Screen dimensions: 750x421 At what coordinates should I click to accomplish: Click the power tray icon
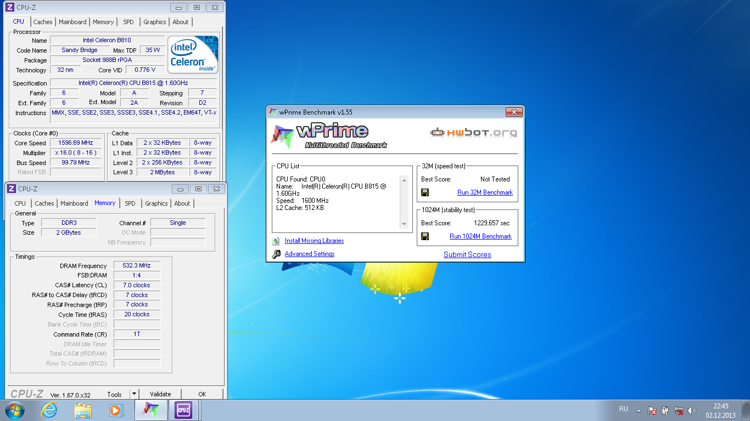pyautogui.click(x=665, y=410)
